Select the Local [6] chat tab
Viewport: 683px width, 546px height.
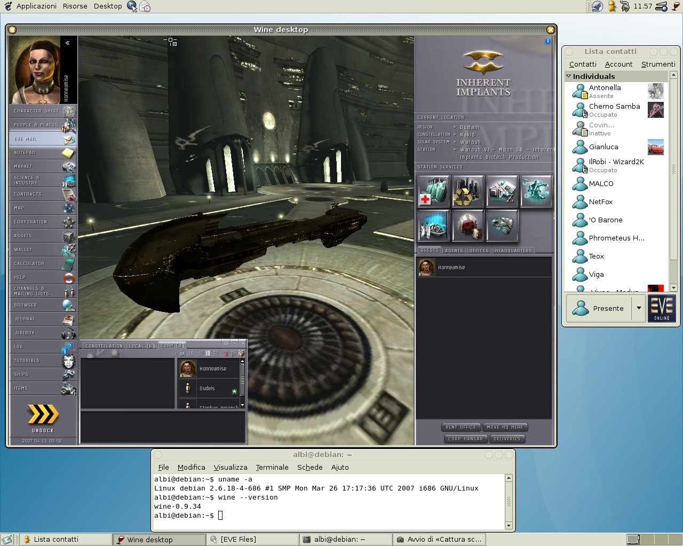point(142,346)
